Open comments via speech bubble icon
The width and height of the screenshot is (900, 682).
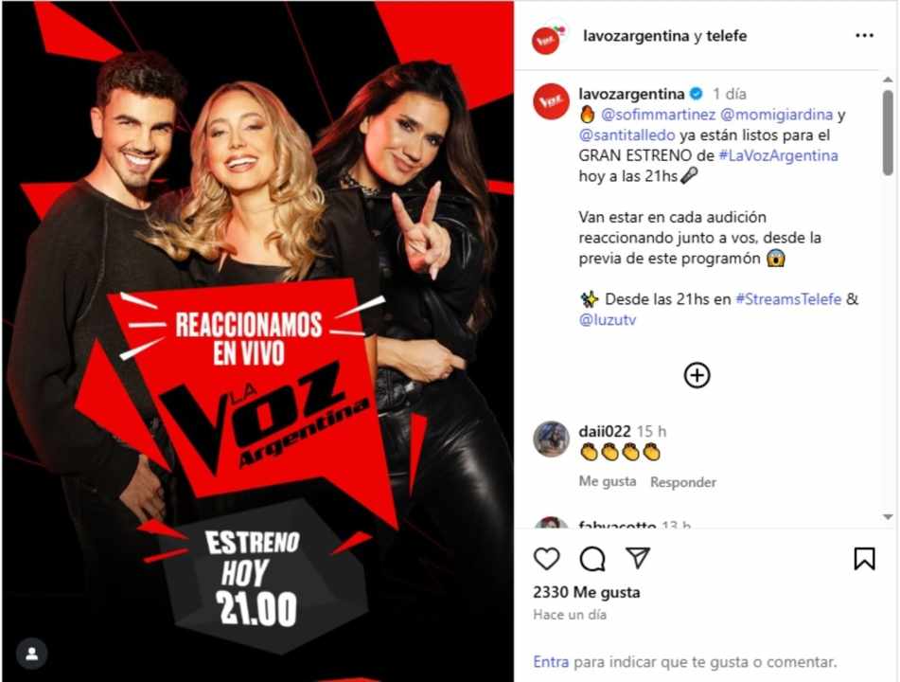point(592,559)
